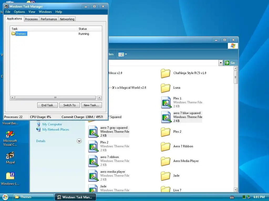
Task: Select the Jade theme file icon
Action: click(x=94, y=188)
